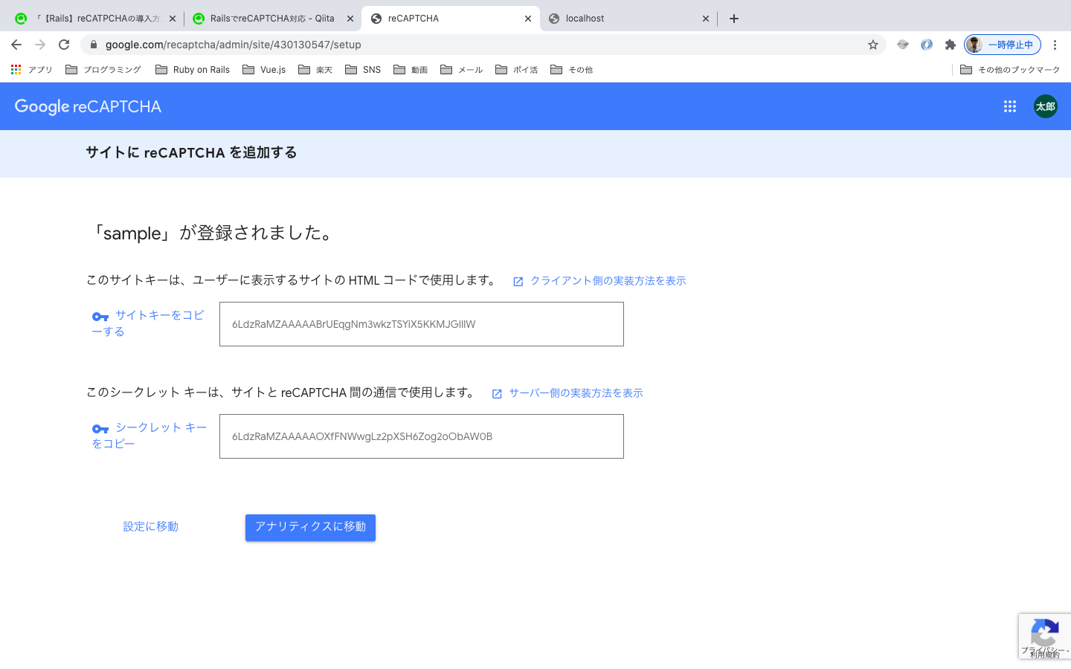Open the 楽天 bookmark folder
The width and height of the screenshot is (1071, 669).
[315, 70]
